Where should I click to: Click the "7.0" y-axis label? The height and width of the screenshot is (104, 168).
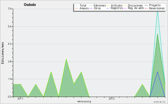coord(10,9)
